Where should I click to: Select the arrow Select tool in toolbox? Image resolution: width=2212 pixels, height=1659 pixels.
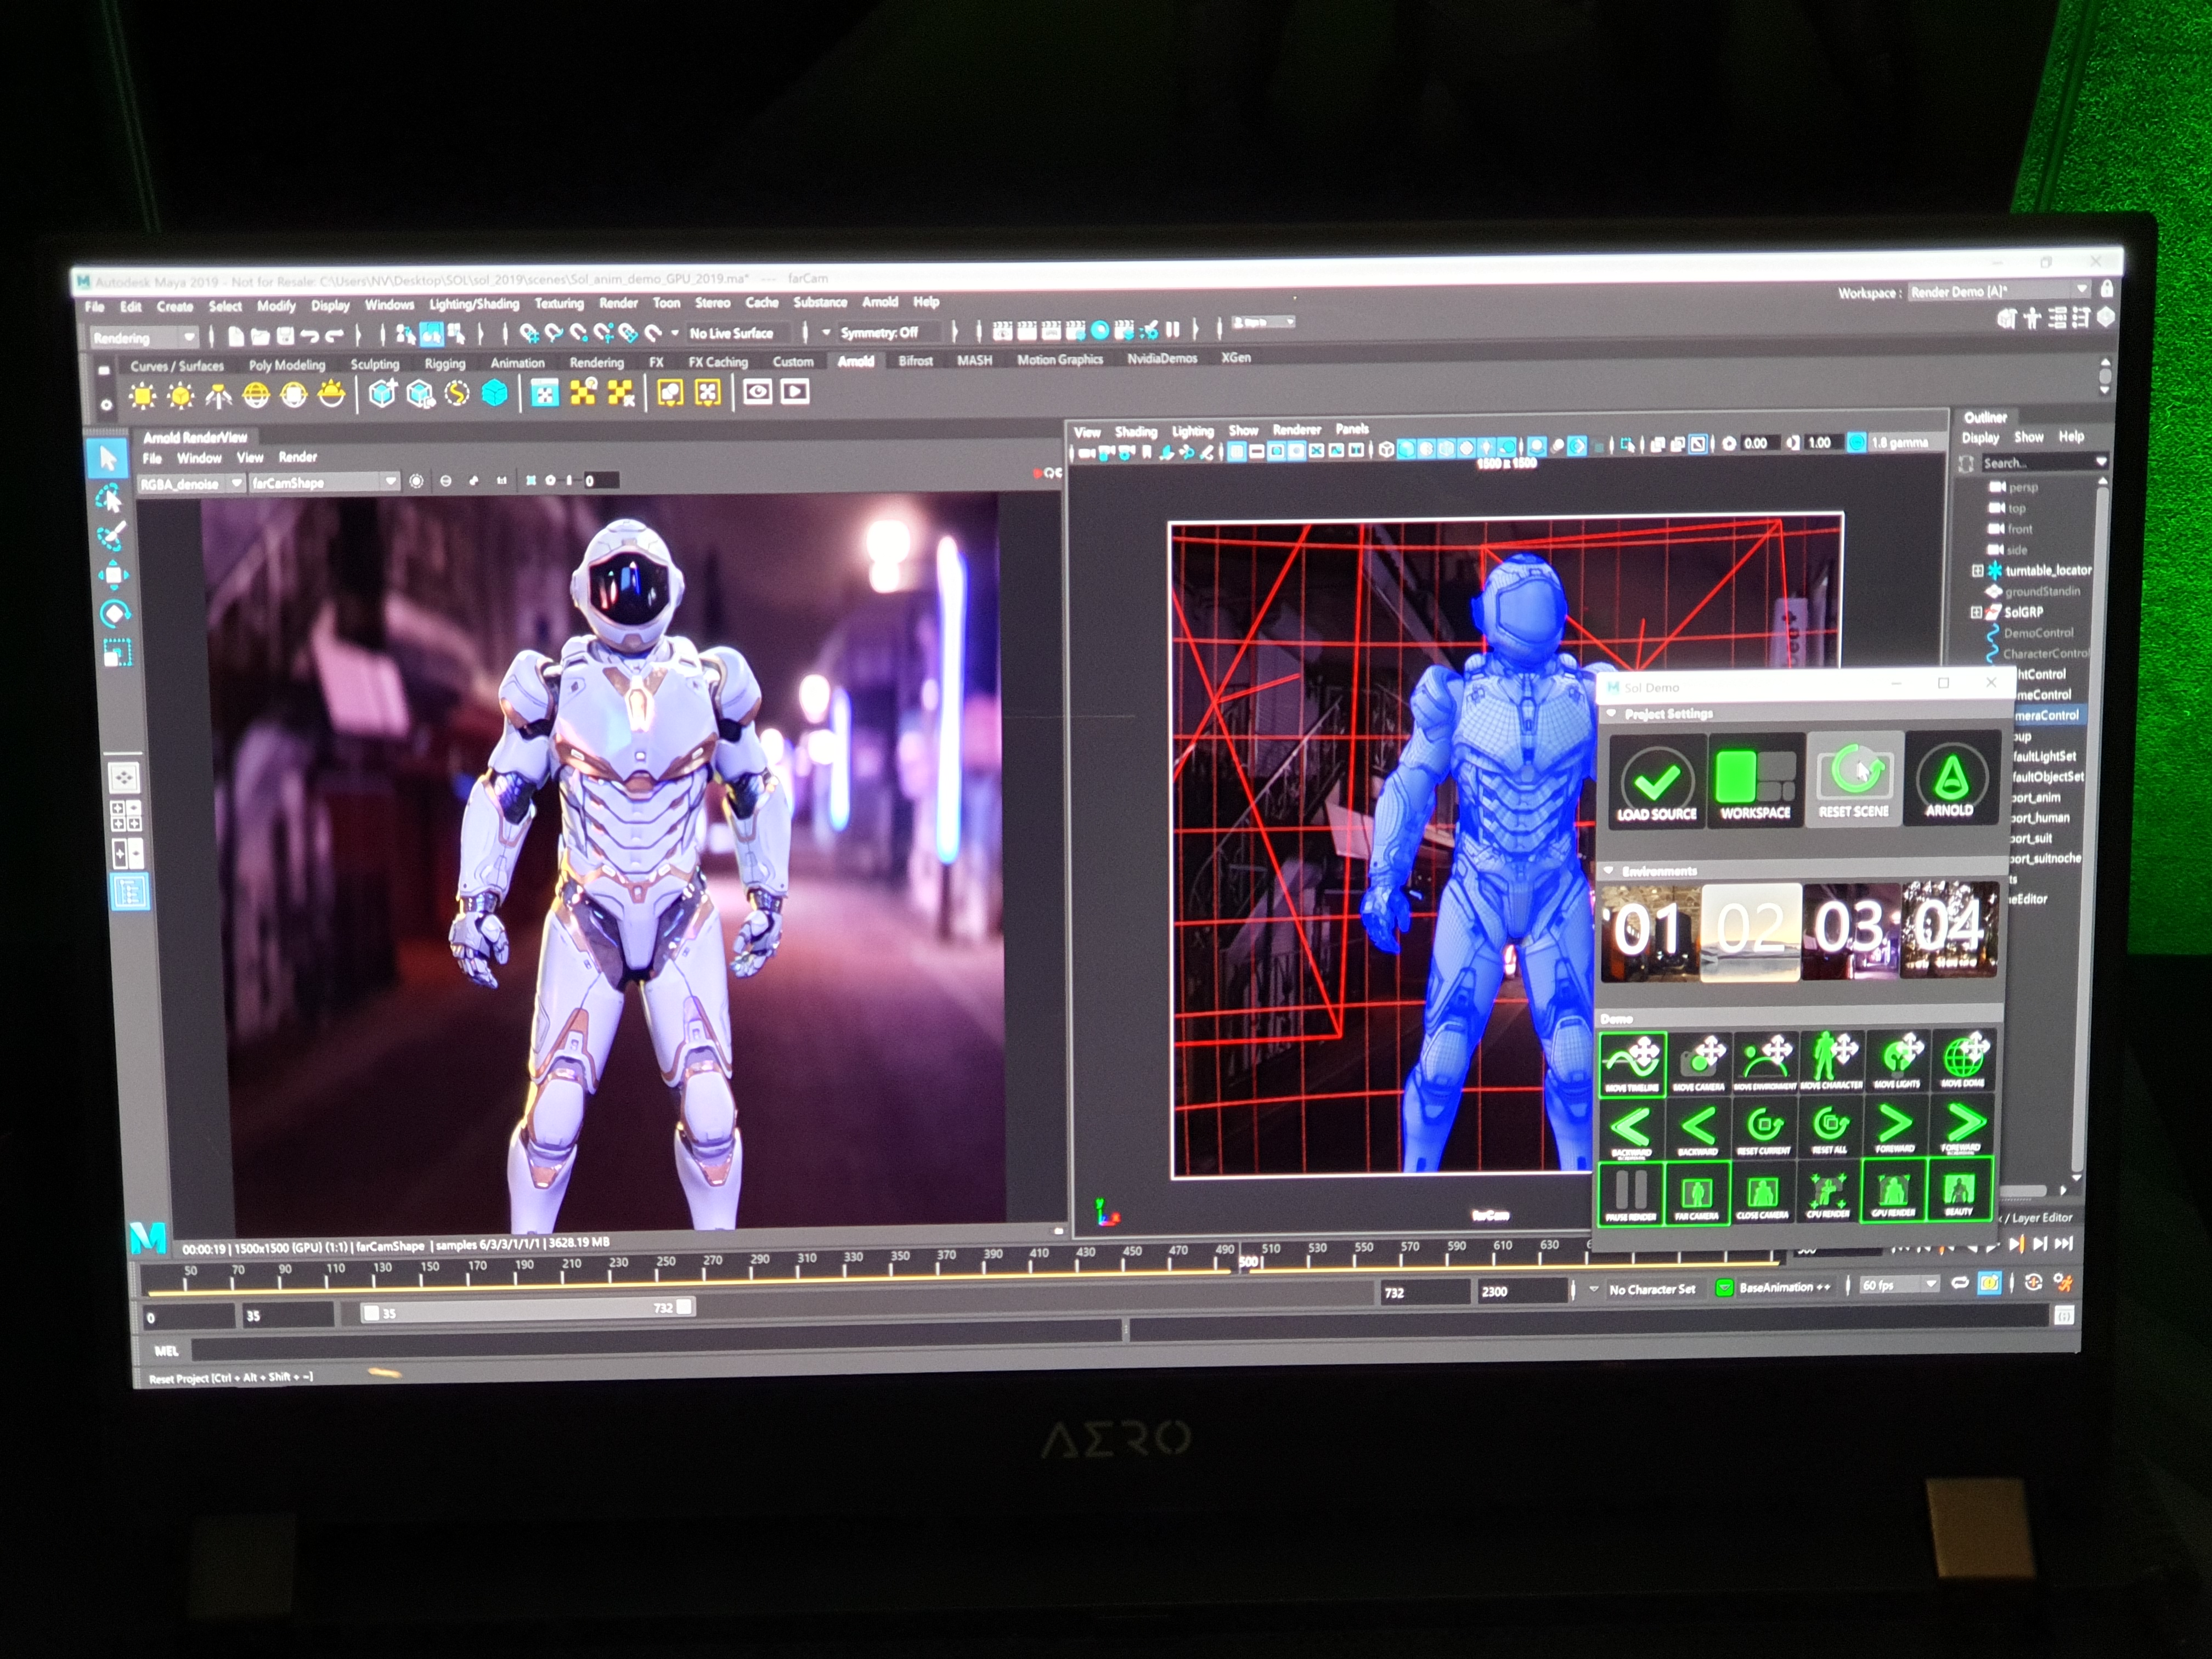[108, 459]
